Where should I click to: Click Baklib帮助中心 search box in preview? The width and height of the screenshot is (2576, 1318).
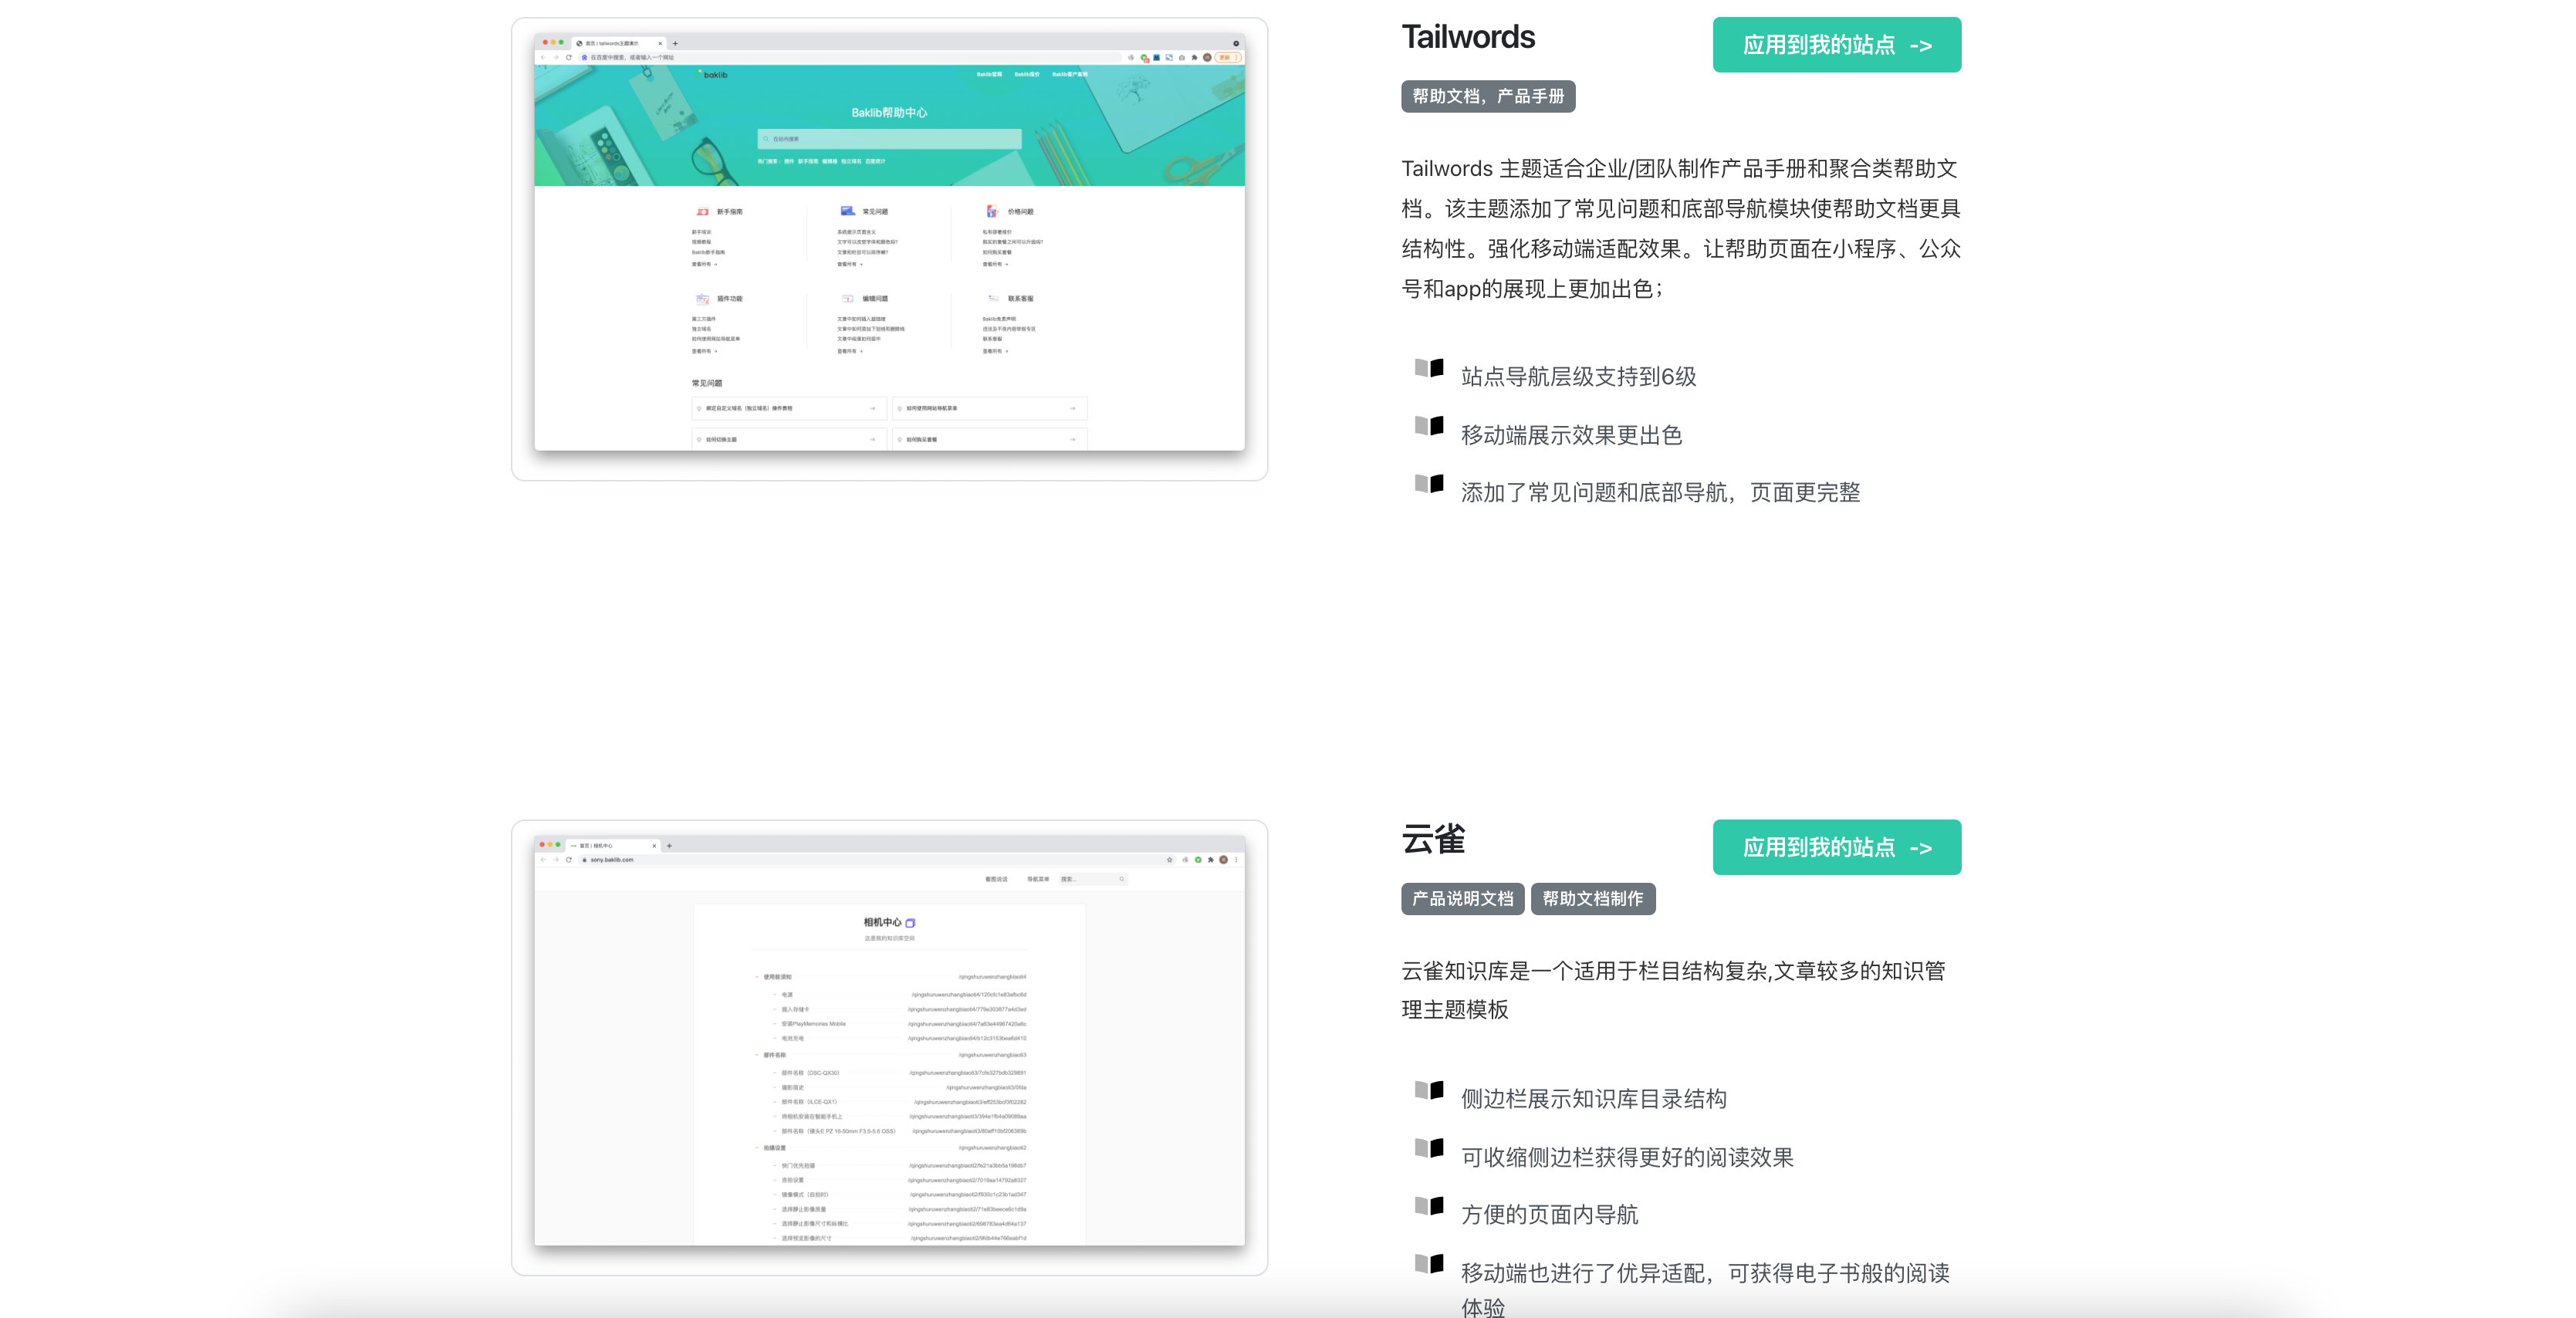889,139
